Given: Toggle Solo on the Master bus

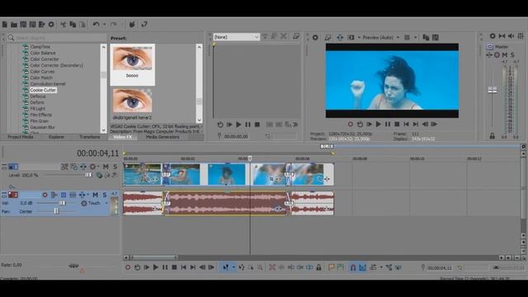Looking at the screenshot, I should [x=512, y=55].
